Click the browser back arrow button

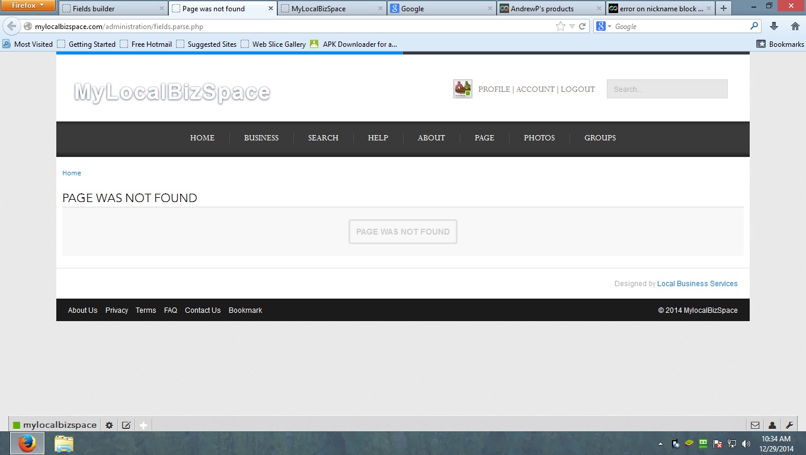coord(11,26)
